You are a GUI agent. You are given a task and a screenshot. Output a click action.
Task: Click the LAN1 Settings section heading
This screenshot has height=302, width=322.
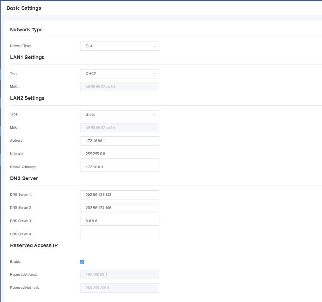pyautogui.click(x=27, y=57)
